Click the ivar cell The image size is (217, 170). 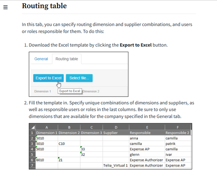pos(178,154)
